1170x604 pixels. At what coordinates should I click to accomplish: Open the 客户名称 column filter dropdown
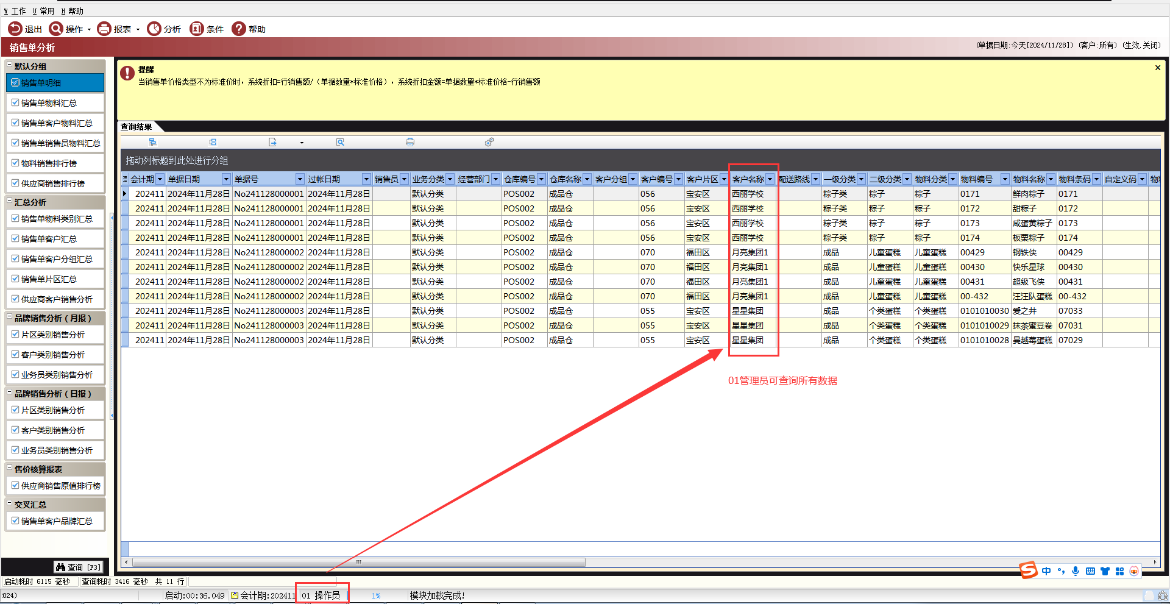(770, 179)
